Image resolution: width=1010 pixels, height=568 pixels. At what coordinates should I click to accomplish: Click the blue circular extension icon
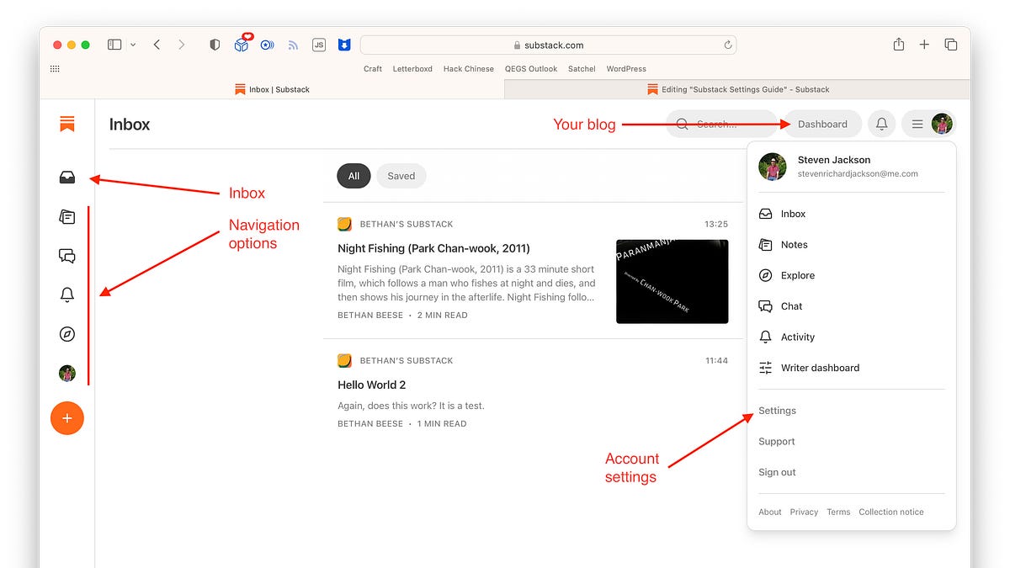[267, 45]
